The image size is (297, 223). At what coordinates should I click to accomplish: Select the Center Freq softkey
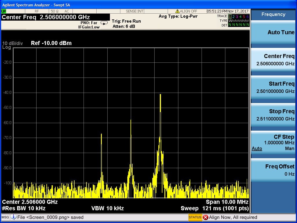pyautogui.click(x=273, y=60)
